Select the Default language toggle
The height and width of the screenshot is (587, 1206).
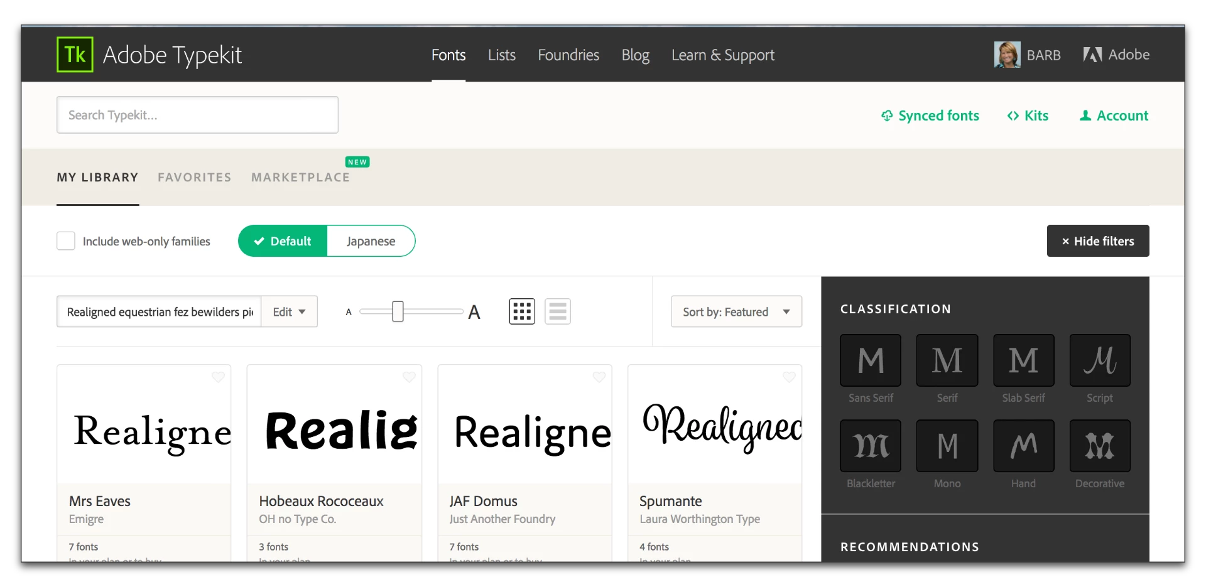pyautogui.click(x=283, y=241)
